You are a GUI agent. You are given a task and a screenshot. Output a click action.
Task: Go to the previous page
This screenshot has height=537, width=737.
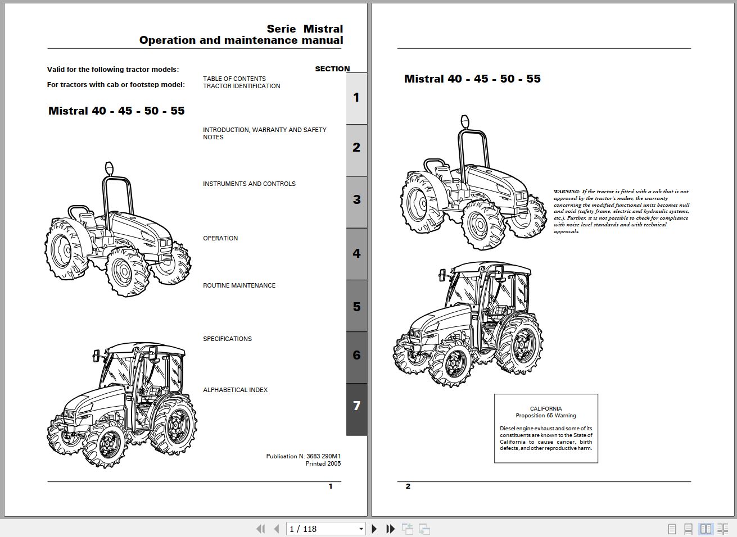[x=276, y=529]
